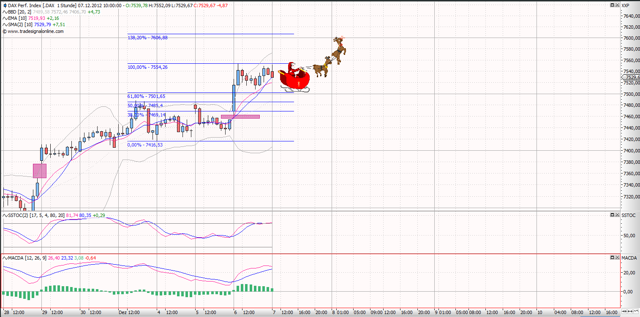Click the candlestick icon beside DAX Perf. Index
Viewport: 640px width, 317px height.
point(5,5)
